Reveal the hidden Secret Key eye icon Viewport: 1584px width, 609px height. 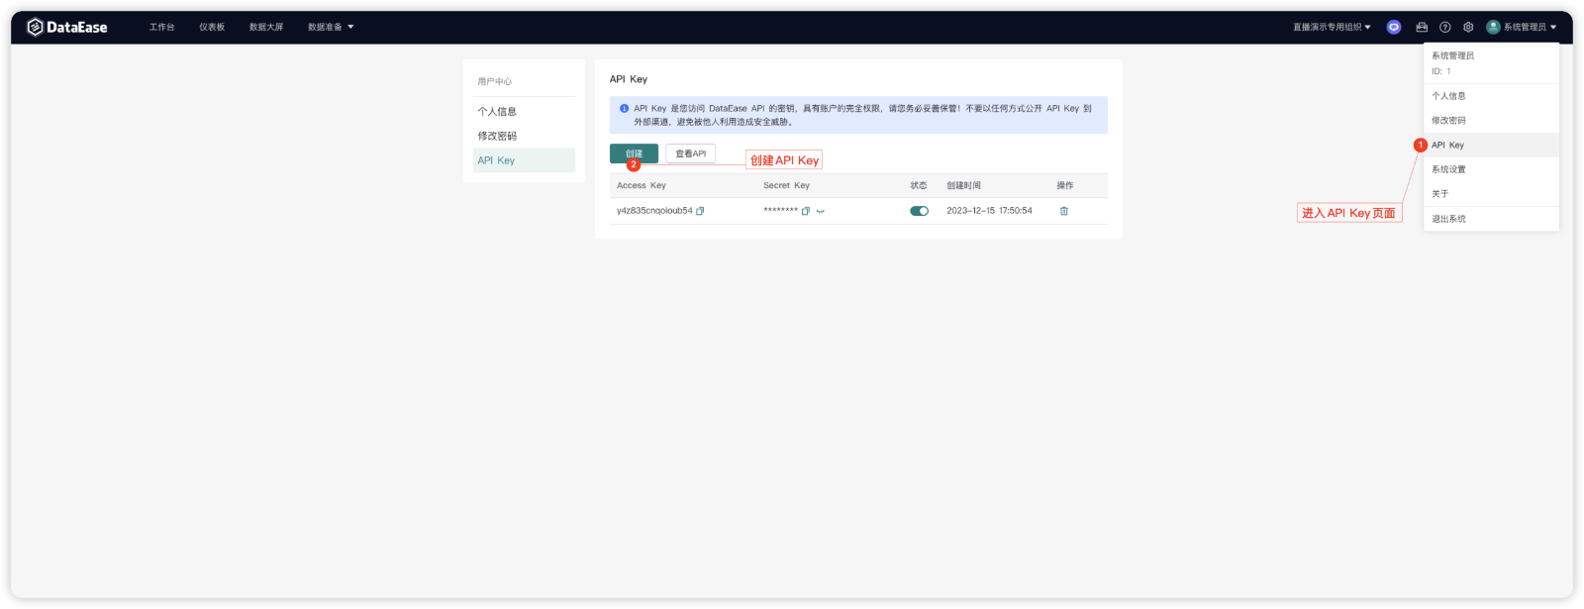click(821, 211)
